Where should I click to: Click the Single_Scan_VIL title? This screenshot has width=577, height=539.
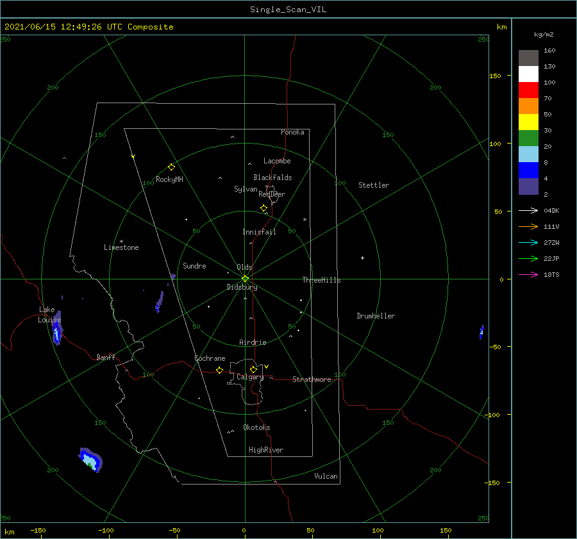click(288, 10)
